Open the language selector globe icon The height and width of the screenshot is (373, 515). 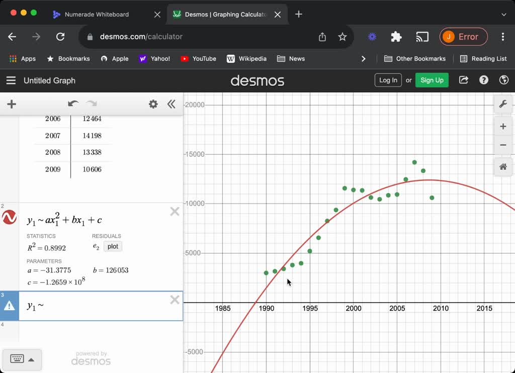[x=504, y=80]
